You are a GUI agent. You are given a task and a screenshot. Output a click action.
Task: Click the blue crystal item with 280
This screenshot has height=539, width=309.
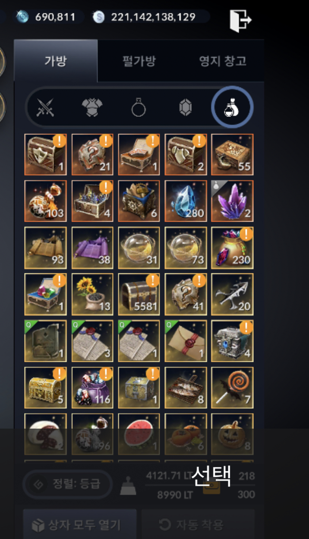[186, 201]
